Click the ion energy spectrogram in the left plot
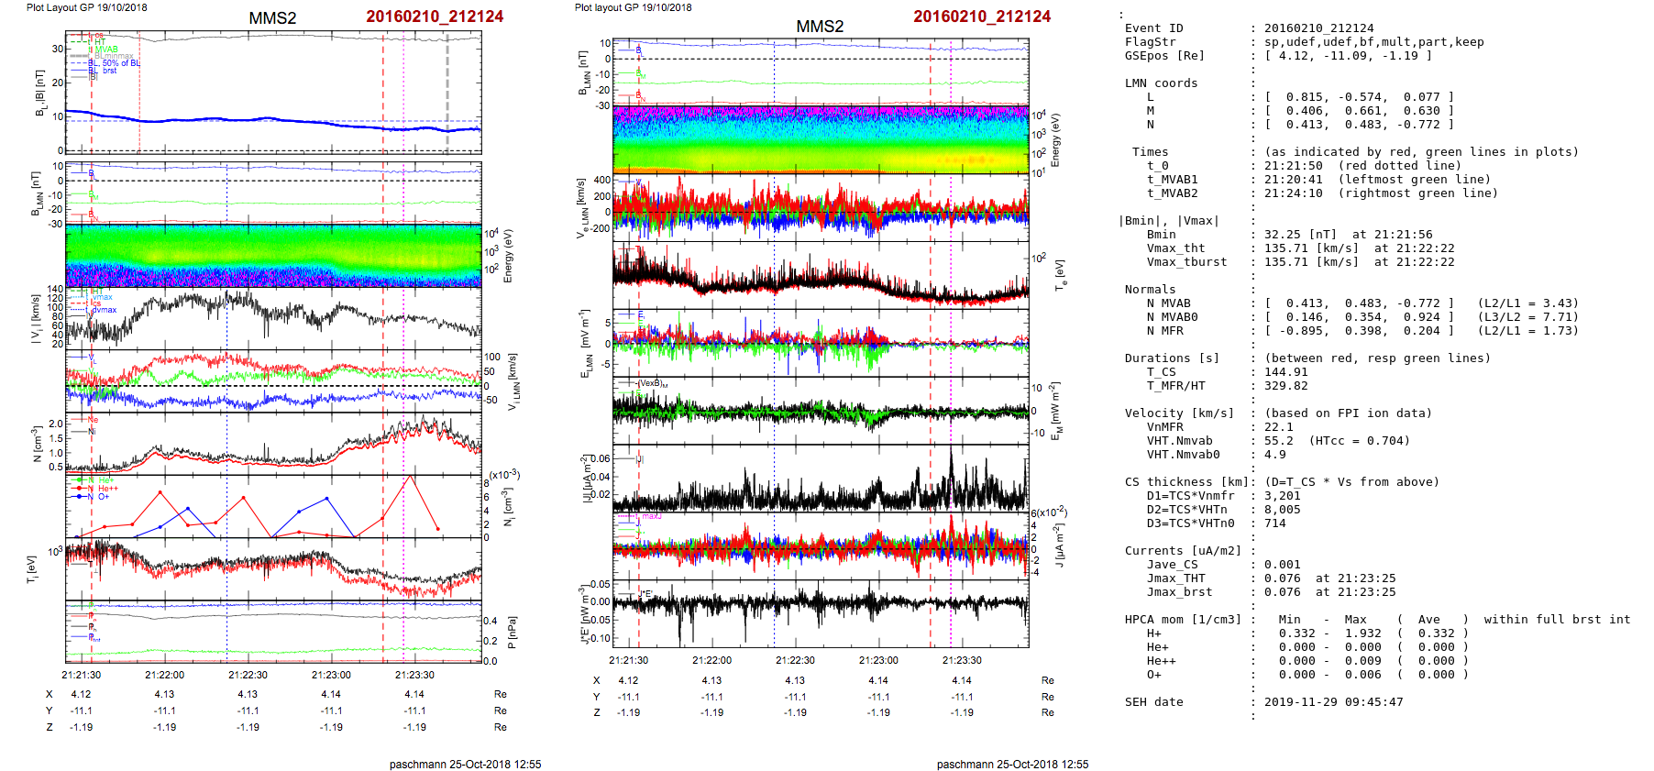Viewport: 1654px width, 771px height. [x=273, y=255]
